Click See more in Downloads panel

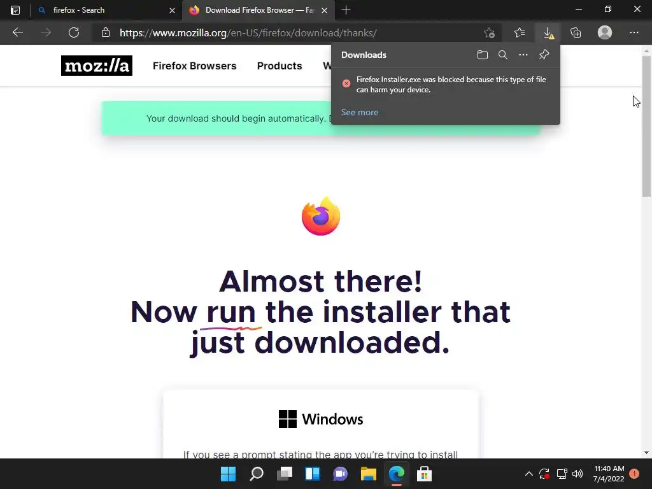point(360,112)
